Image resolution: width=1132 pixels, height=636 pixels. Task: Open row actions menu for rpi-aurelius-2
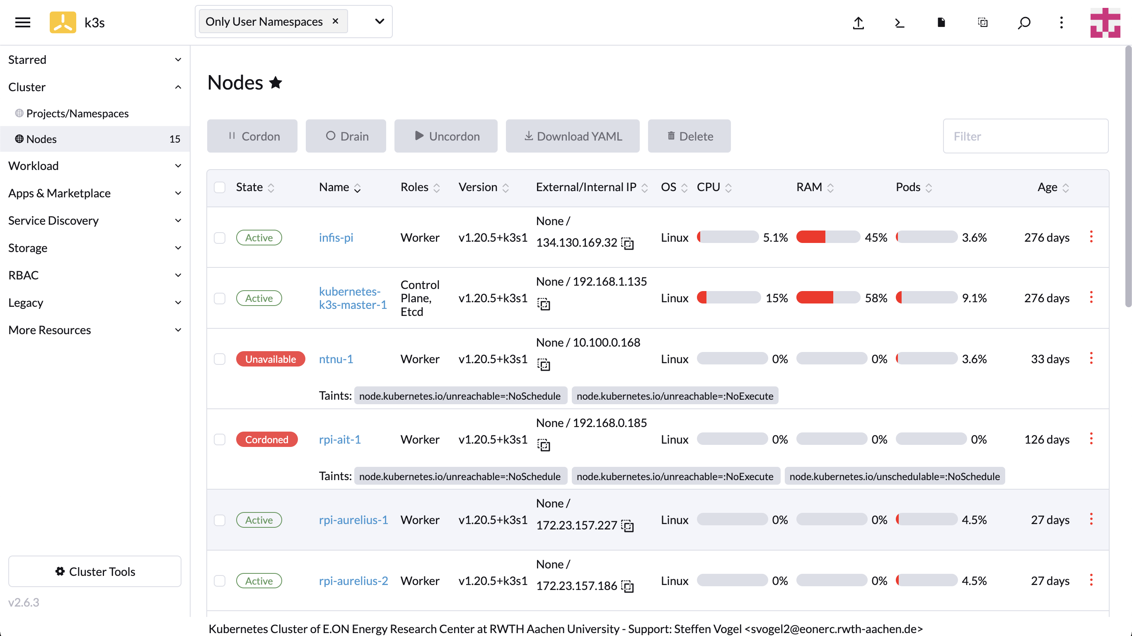coord(1091,580)
